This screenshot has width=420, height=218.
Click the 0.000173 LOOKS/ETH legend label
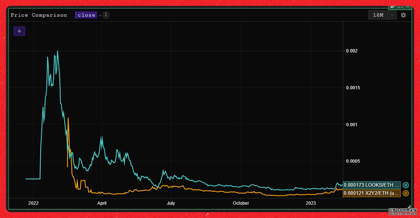(372, 185)
